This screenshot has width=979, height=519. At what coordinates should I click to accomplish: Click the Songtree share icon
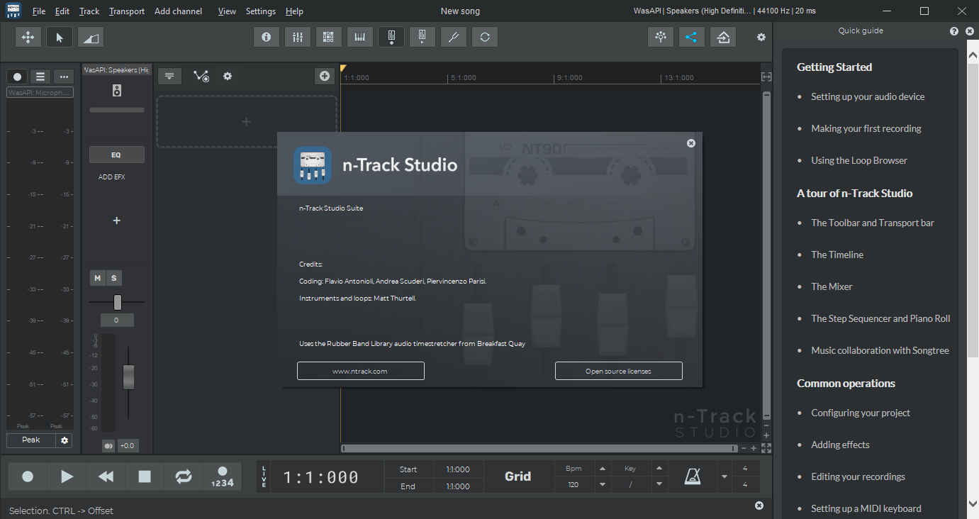coord(691,38)
